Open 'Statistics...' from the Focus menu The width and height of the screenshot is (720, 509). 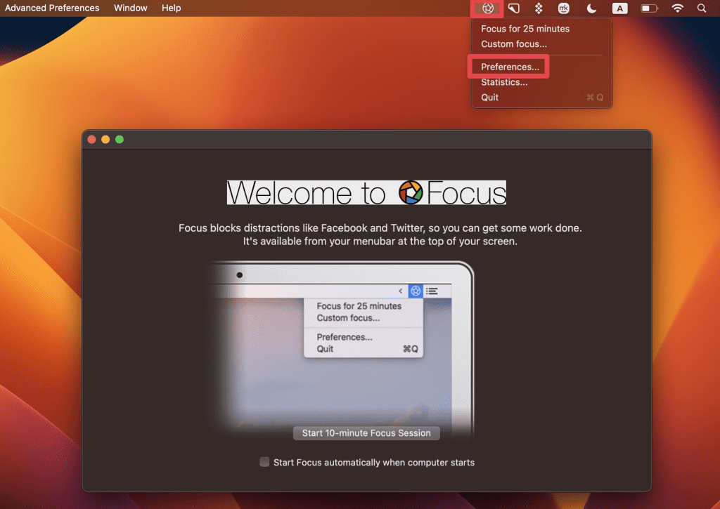[504, 82]
